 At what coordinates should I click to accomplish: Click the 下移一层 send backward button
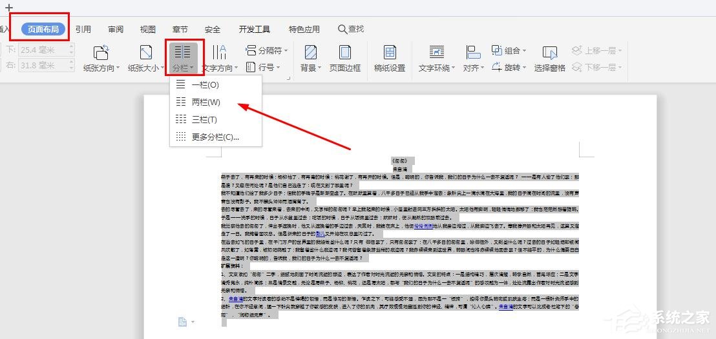(596, 68)
